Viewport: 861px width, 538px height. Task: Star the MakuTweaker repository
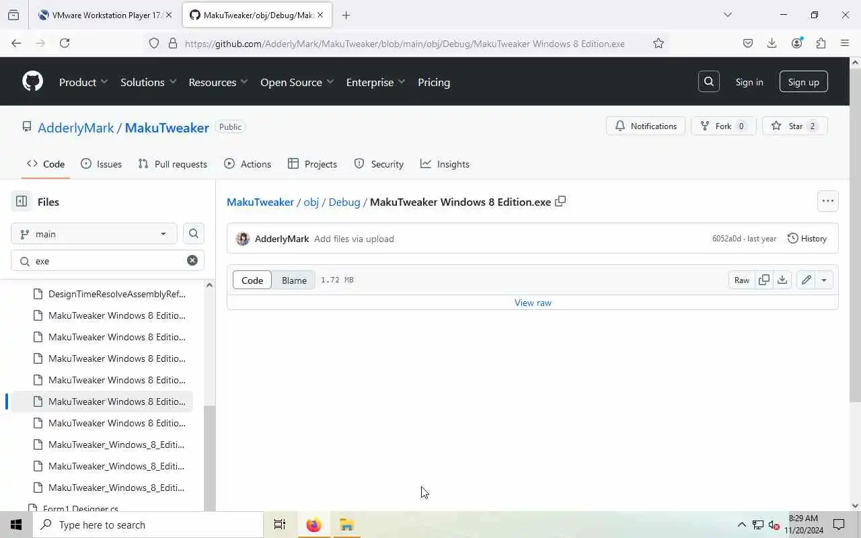pyautogui.click(x=795, y=126)
